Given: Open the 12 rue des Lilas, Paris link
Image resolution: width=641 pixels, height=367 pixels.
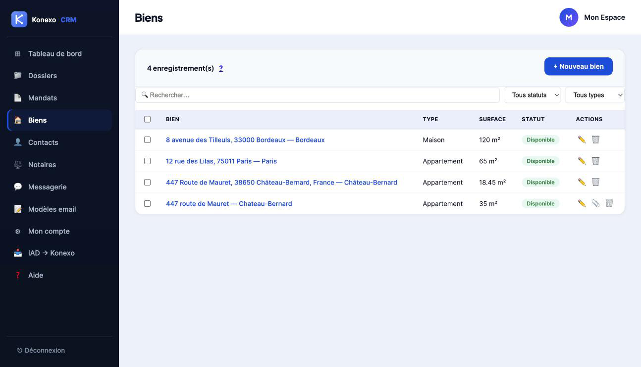Looking at the screenshot, I should click(221, 161).
